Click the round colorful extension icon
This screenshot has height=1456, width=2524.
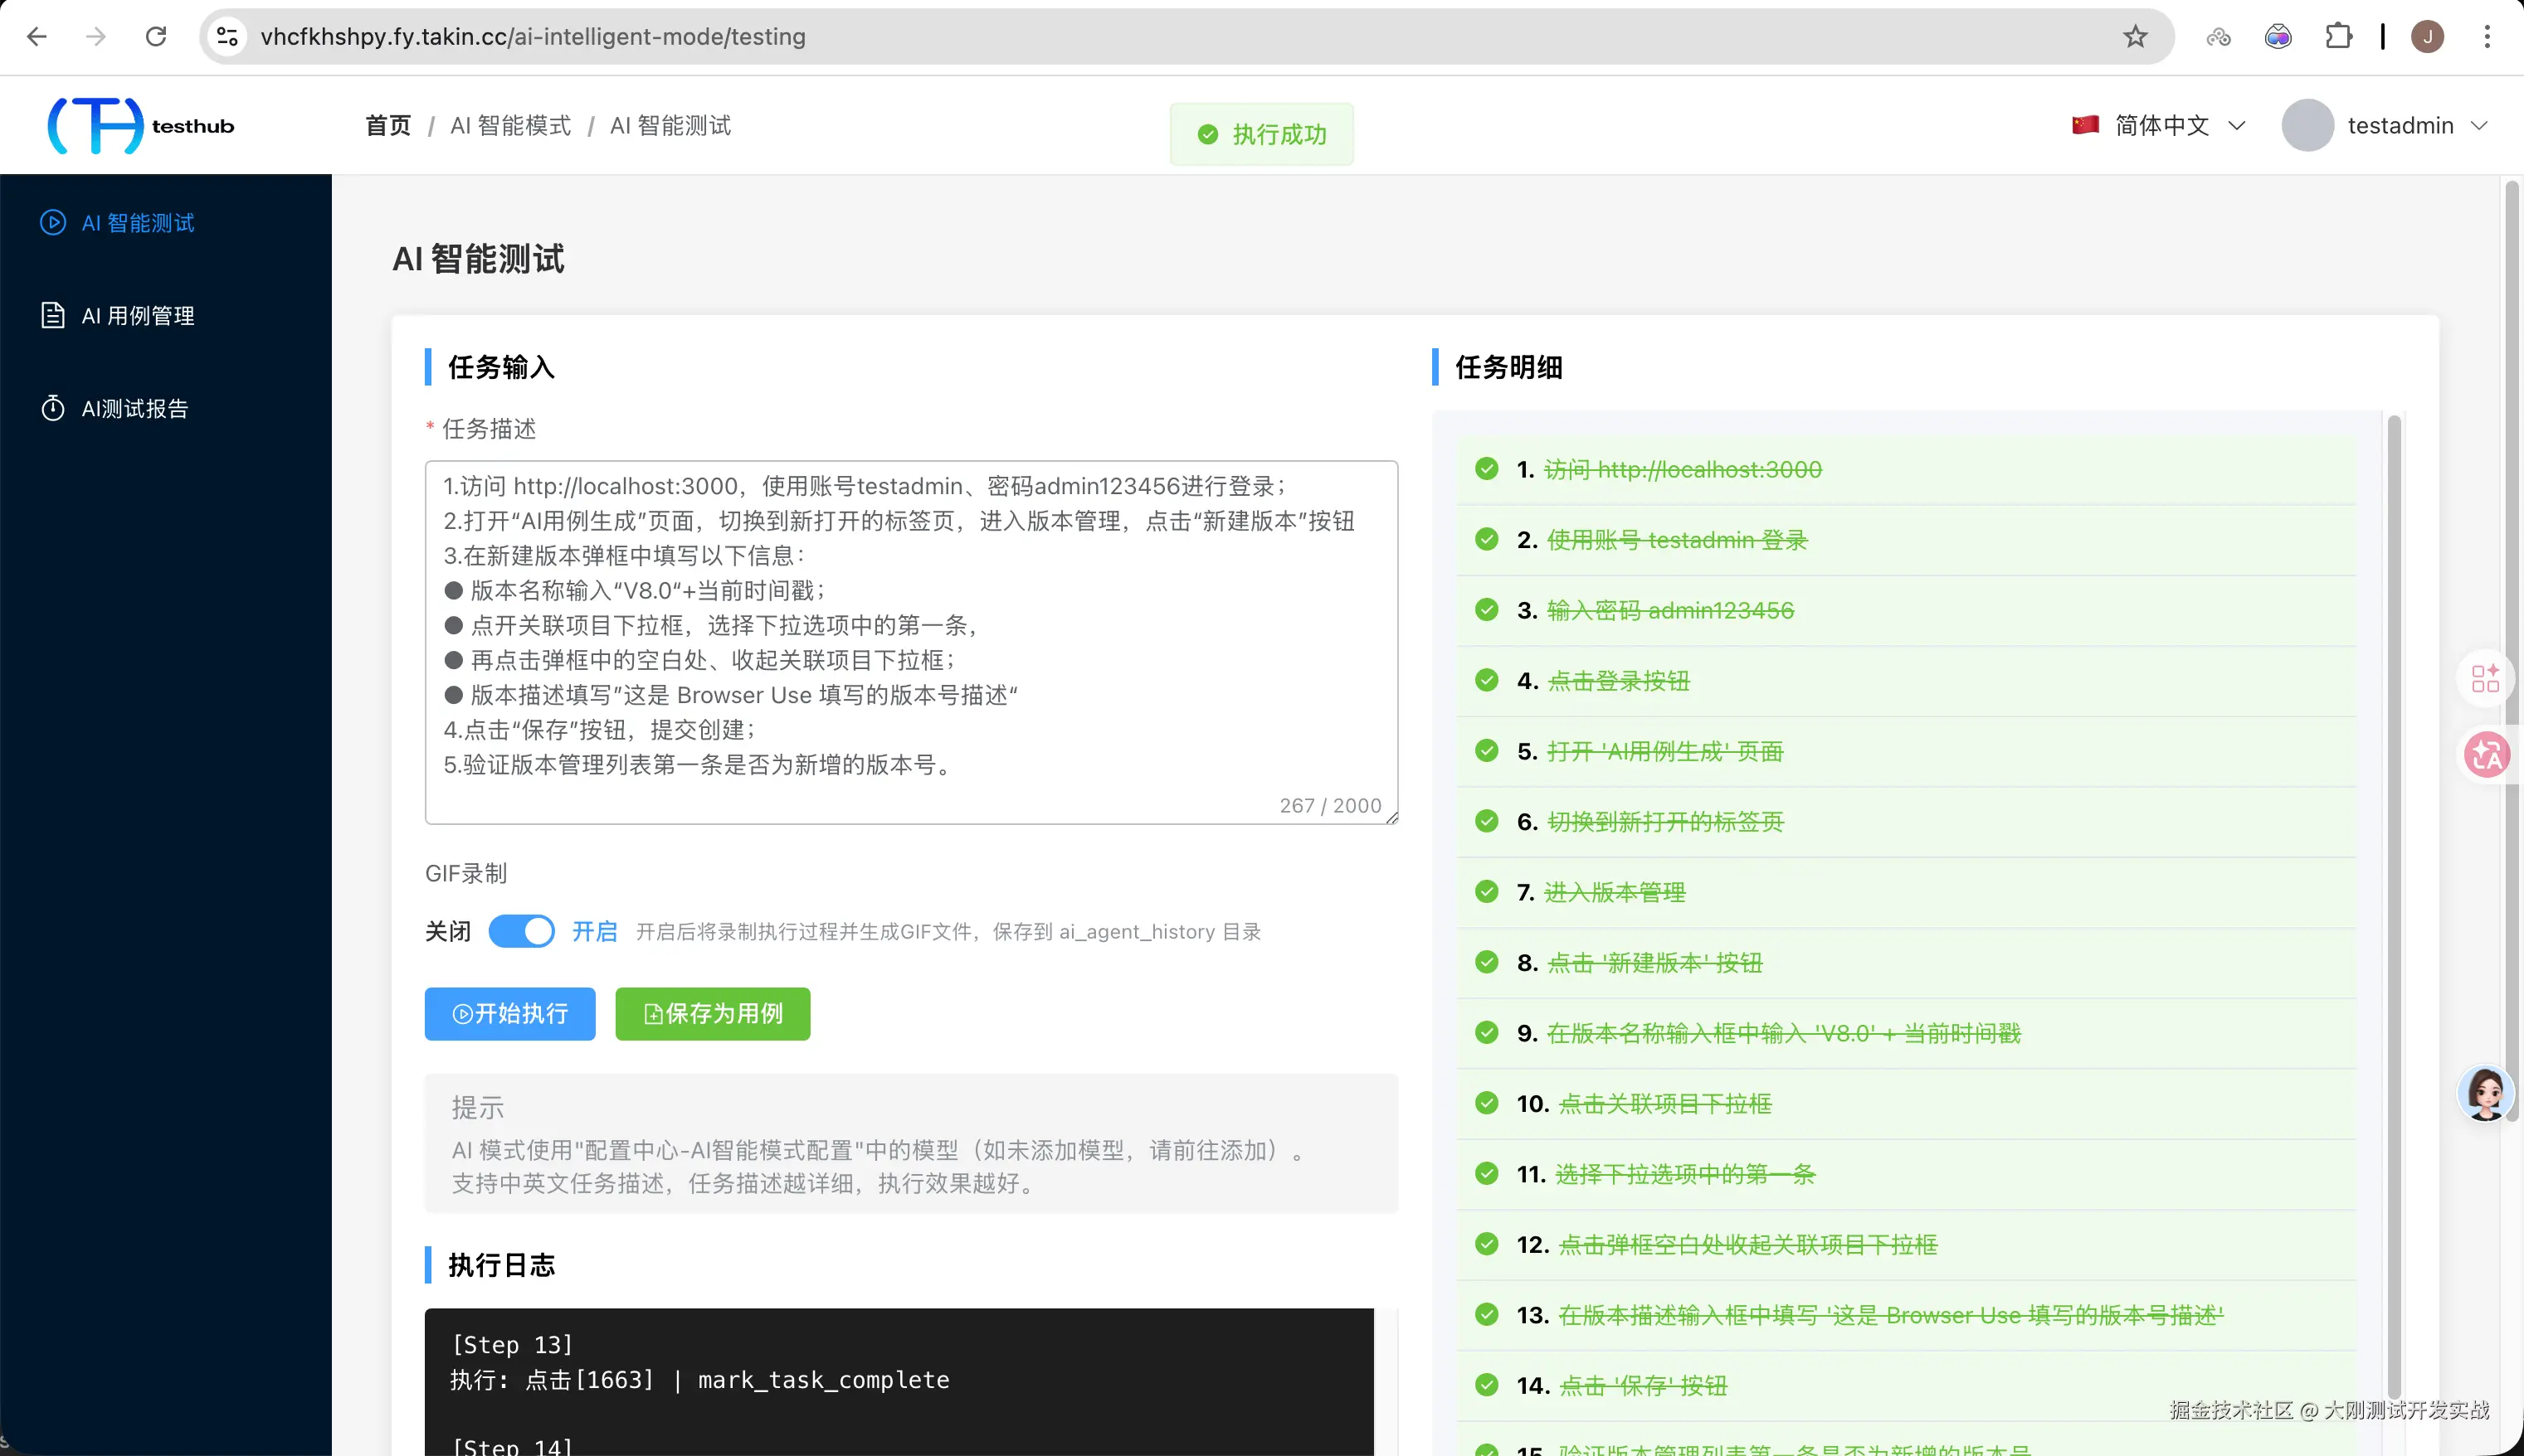(x=2278, y=37)
